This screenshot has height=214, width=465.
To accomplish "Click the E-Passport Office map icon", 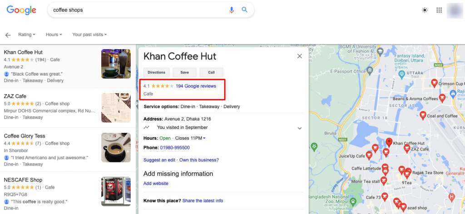I will click(370, 71).
